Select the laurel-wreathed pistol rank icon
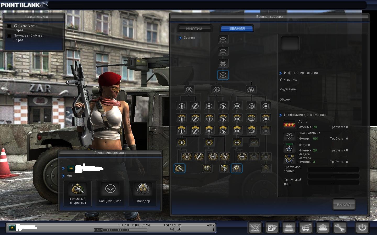 [x=225, y=157]
